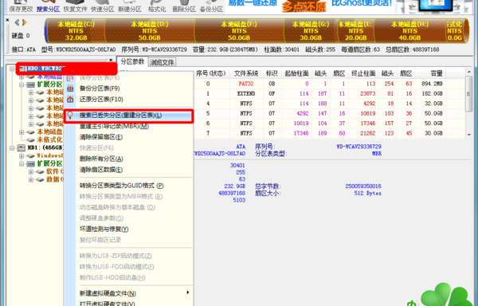The height and width of the screenshot is (306, 478).
Task: Click 搜索分区 toolbar button
Action: (x=48, y=6)
